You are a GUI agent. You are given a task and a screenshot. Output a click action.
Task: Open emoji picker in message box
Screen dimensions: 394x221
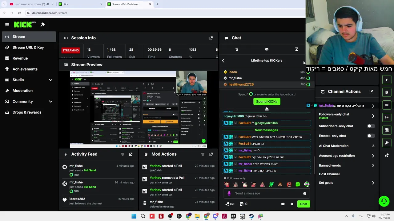click(x=304, y=193)
